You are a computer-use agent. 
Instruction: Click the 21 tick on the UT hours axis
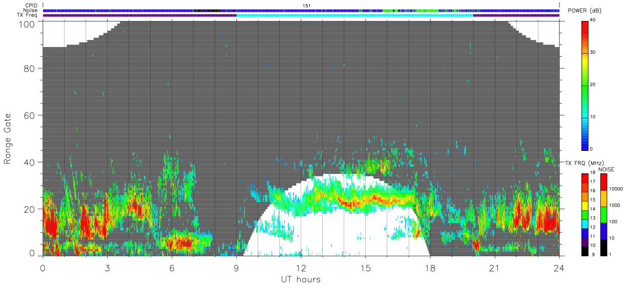pos(494,268)
